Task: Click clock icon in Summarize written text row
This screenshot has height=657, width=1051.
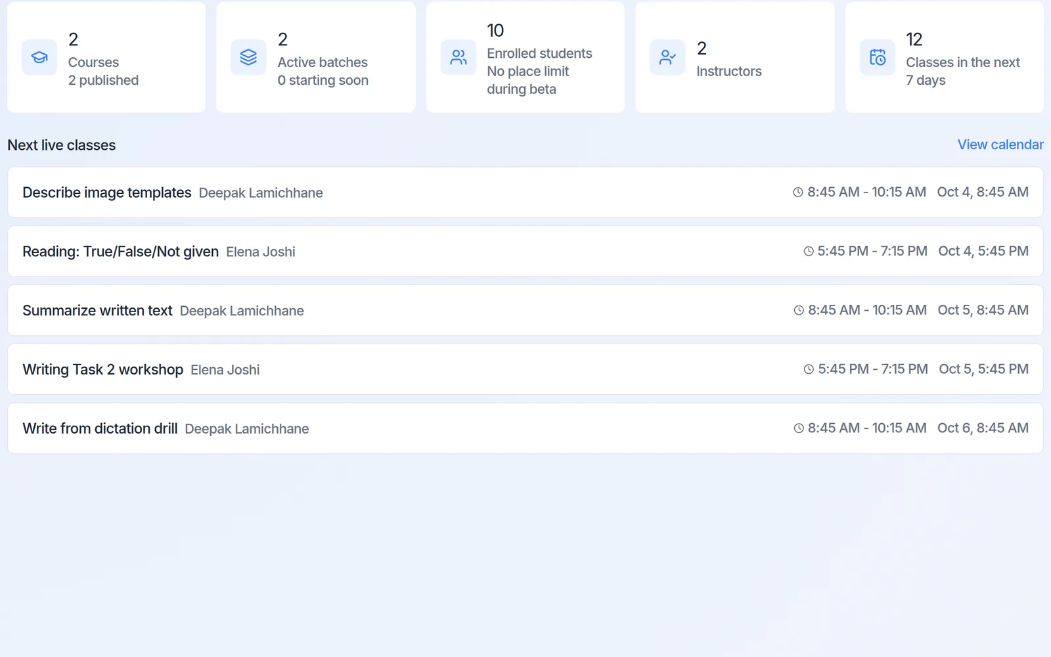Action: 799,310
